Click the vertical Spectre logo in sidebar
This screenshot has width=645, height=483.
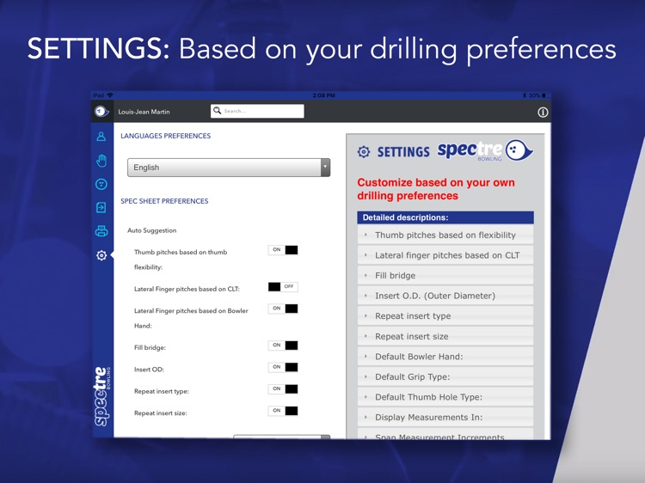(x=102, y=396)
